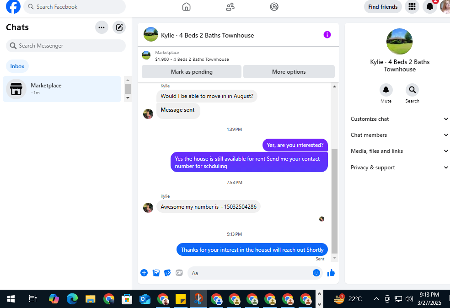Viewport: 450px width, 308px height.
Task: Open more actions plus icon
Action: pyautogui.click(x=144, y=273)
